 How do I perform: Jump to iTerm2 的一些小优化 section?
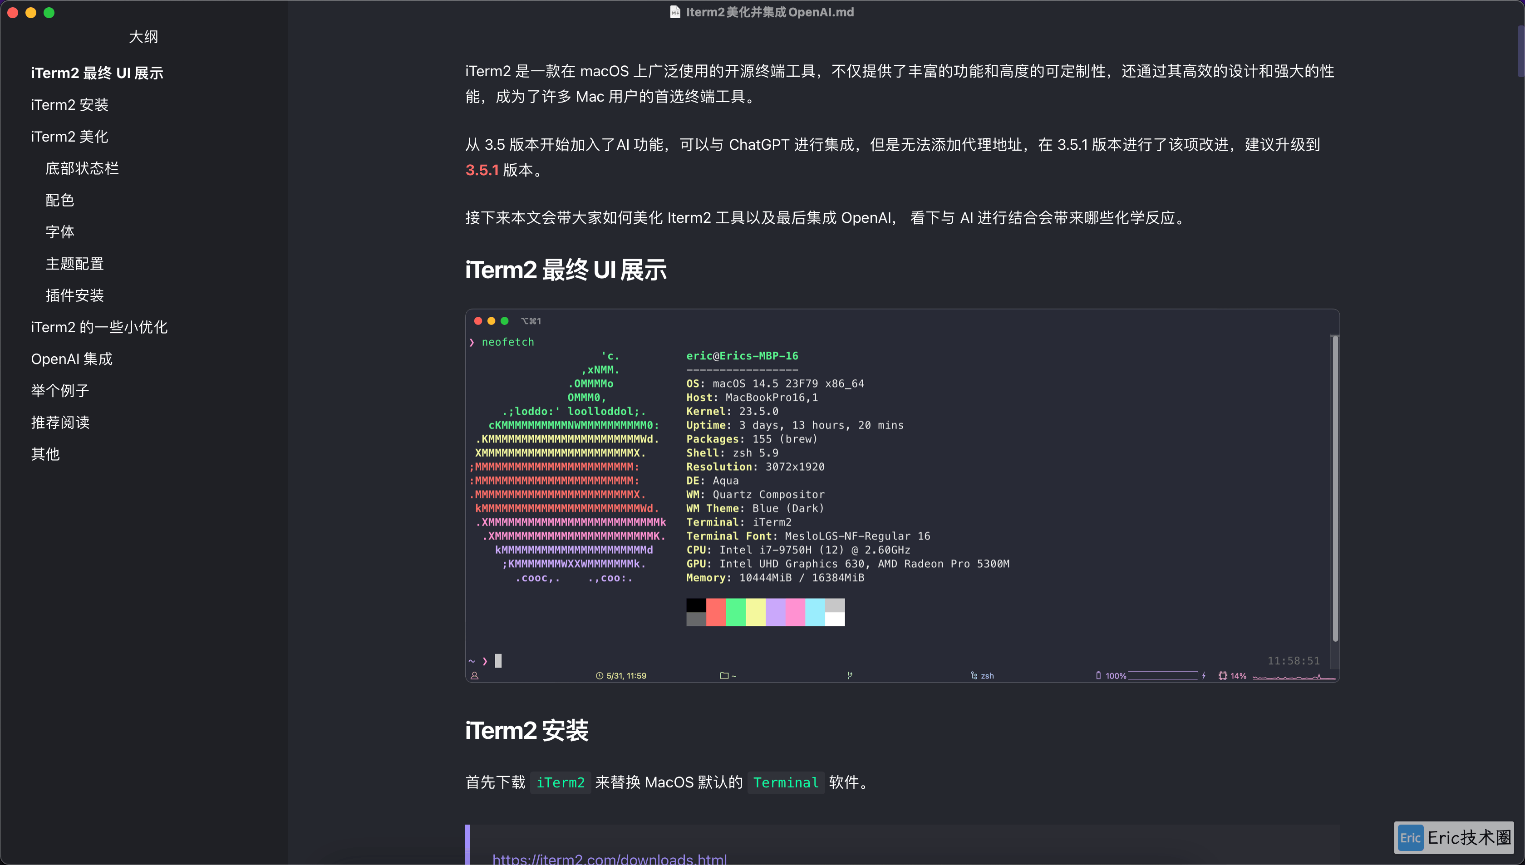click(x=99, y=327)
